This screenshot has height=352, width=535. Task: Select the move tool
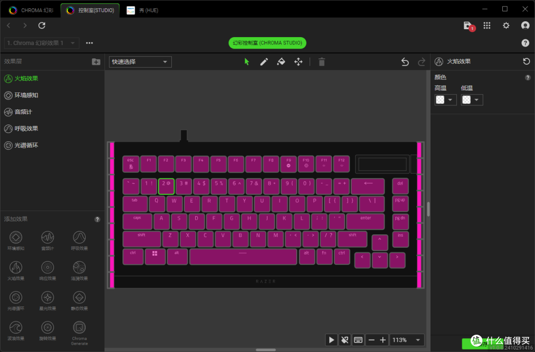[298, 62]
